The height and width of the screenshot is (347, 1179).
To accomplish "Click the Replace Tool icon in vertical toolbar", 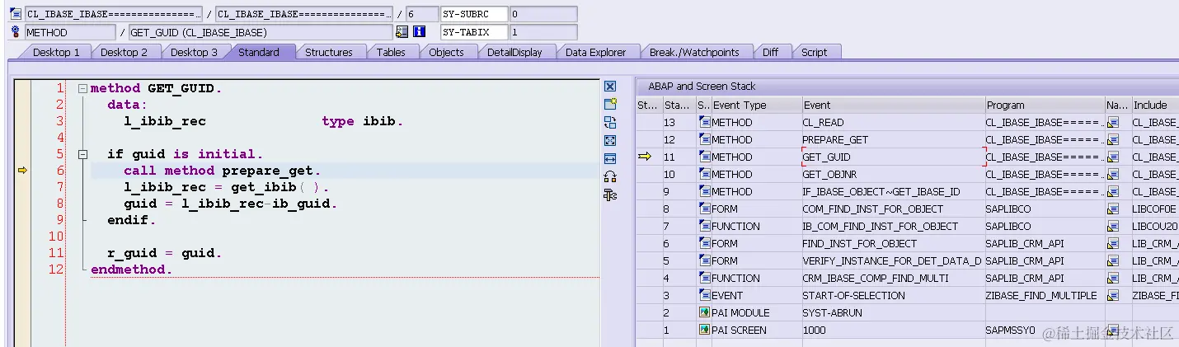I will 610,122.
